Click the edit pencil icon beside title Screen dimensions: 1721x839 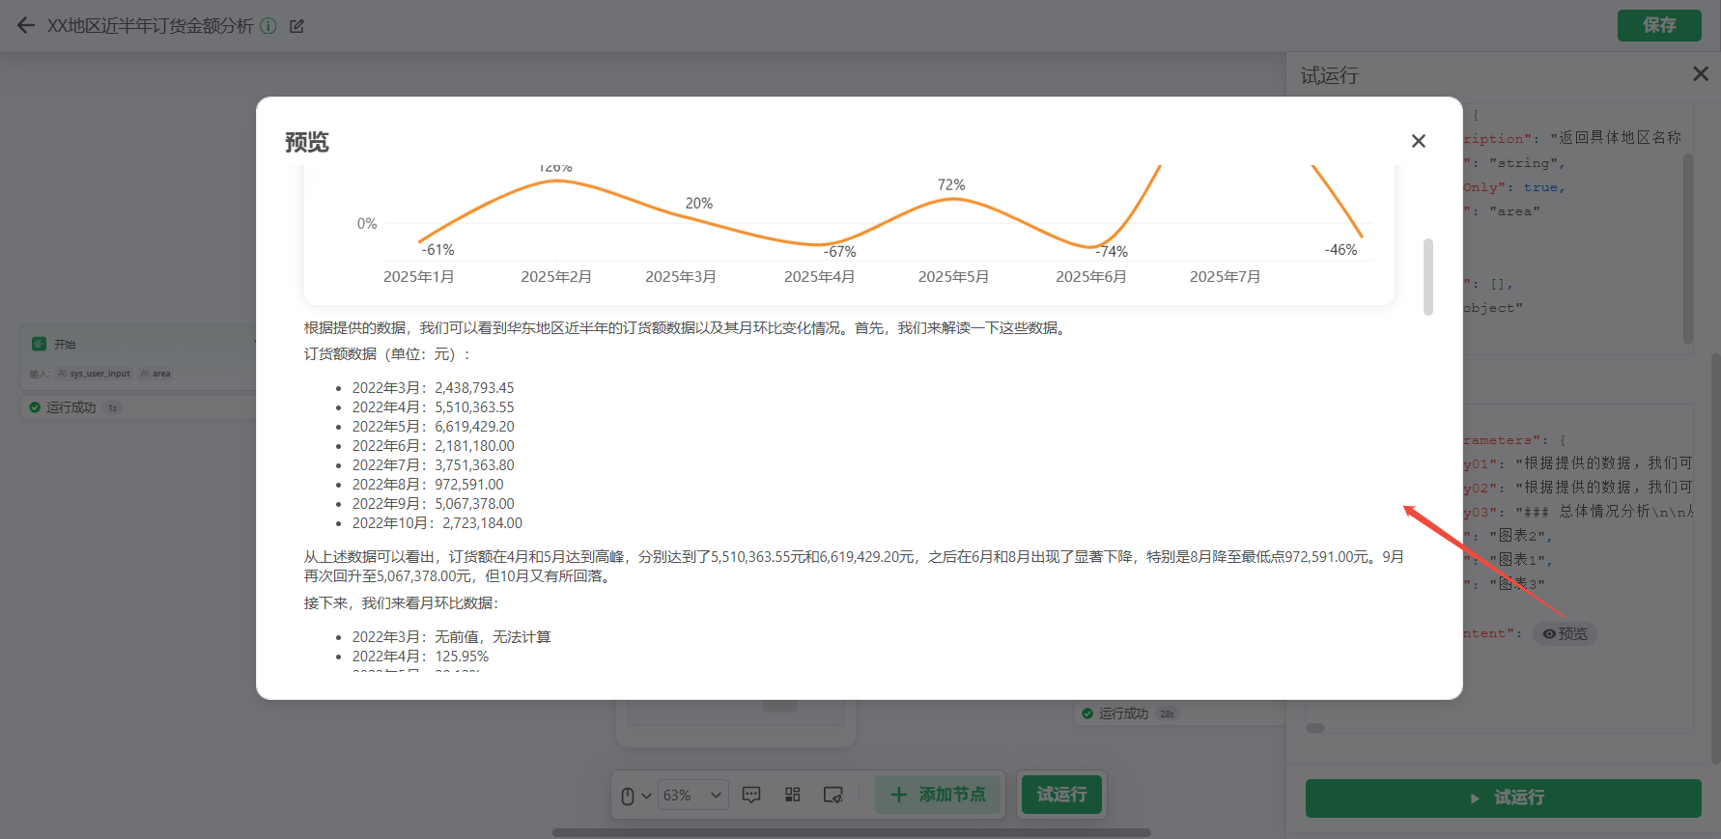pyautogui.click(x=296, y=26)
